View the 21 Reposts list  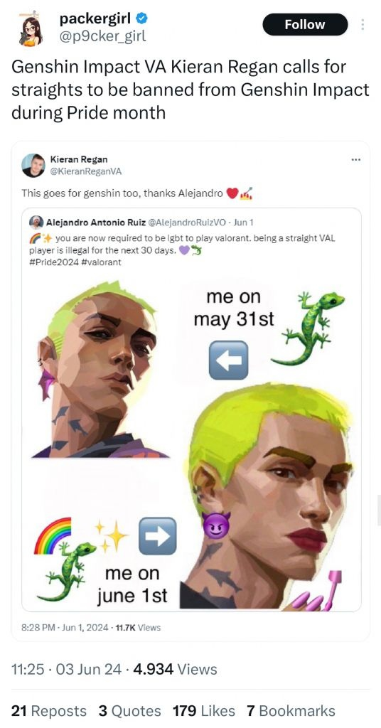pyautogui.click(x=49, y=711)
